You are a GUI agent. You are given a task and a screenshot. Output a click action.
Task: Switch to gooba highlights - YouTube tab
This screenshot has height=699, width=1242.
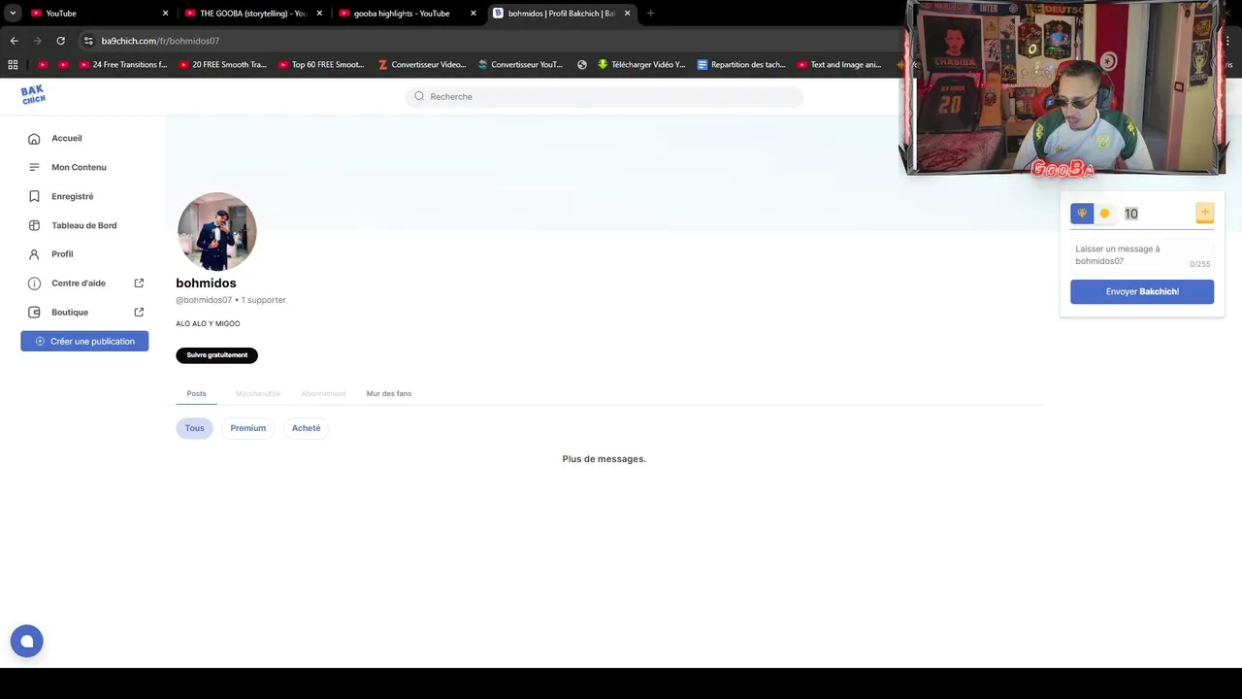click(407, 14)
